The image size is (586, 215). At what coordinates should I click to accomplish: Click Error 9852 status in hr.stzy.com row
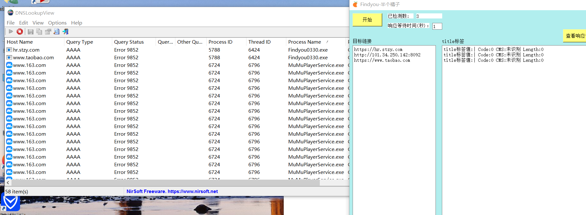point(126,50)
